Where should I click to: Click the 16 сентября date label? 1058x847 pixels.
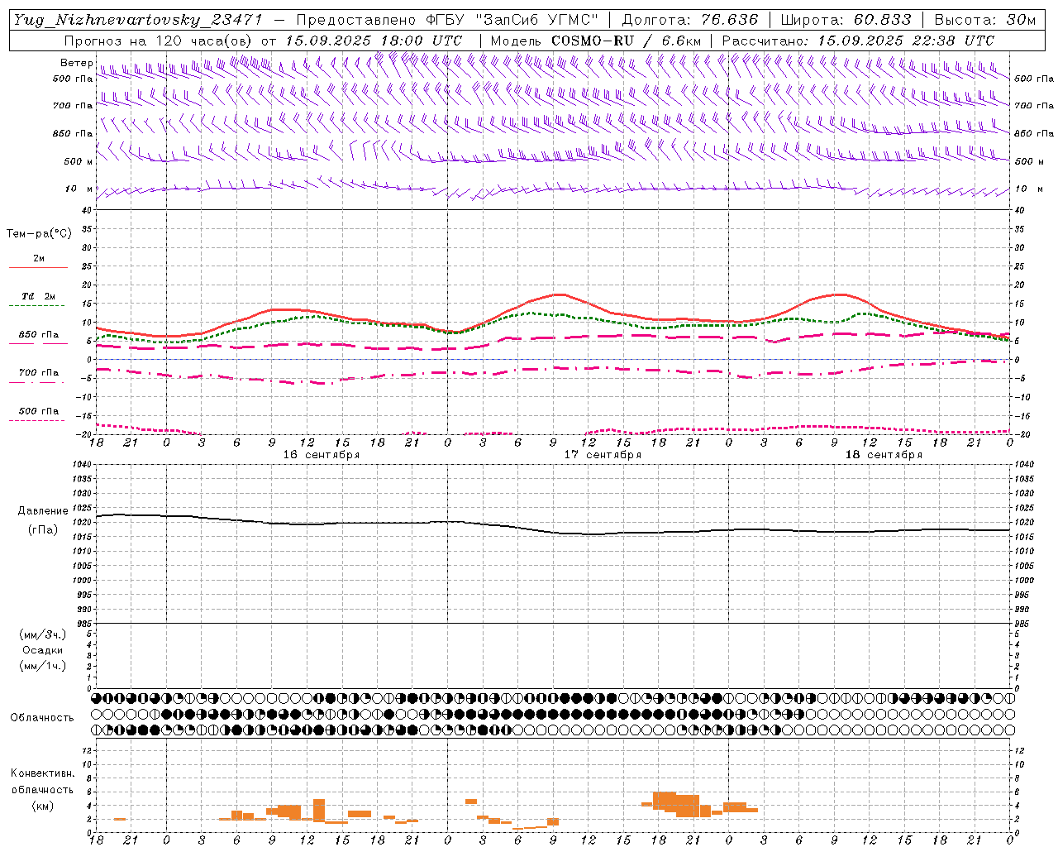[x=322, y=455]
